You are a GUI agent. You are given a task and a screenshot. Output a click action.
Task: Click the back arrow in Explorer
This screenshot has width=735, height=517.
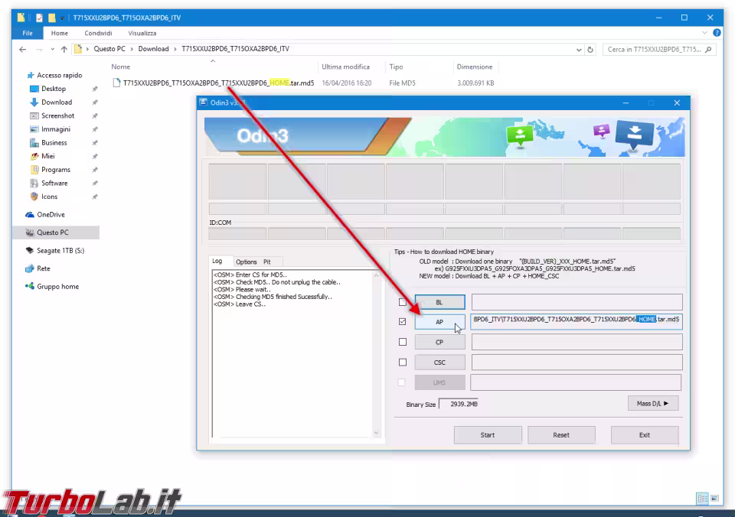tap(22, 49)
